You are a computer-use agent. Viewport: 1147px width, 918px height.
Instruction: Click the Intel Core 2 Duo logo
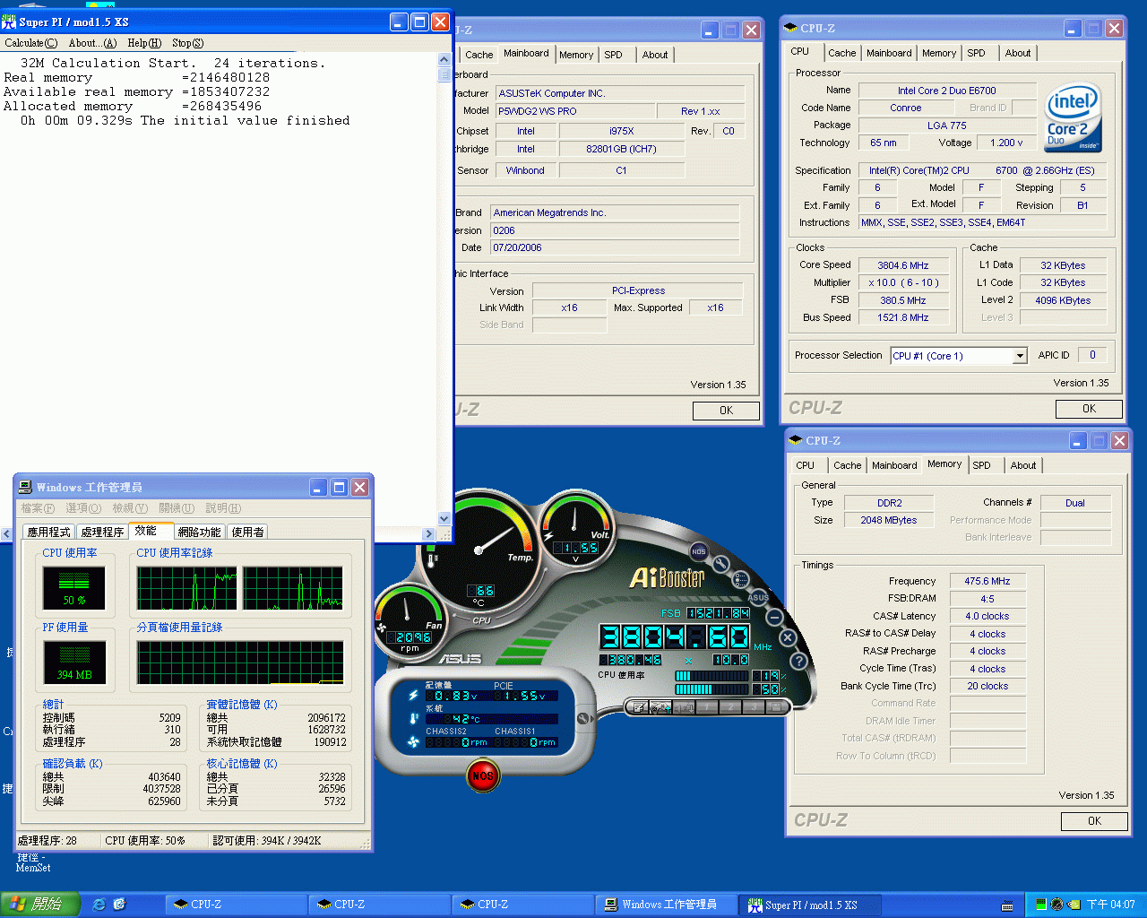1073,118
